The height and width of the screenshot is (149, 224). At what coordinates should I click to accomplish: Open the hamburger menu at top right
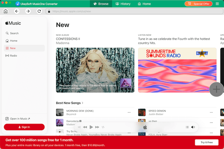(217, 4)
